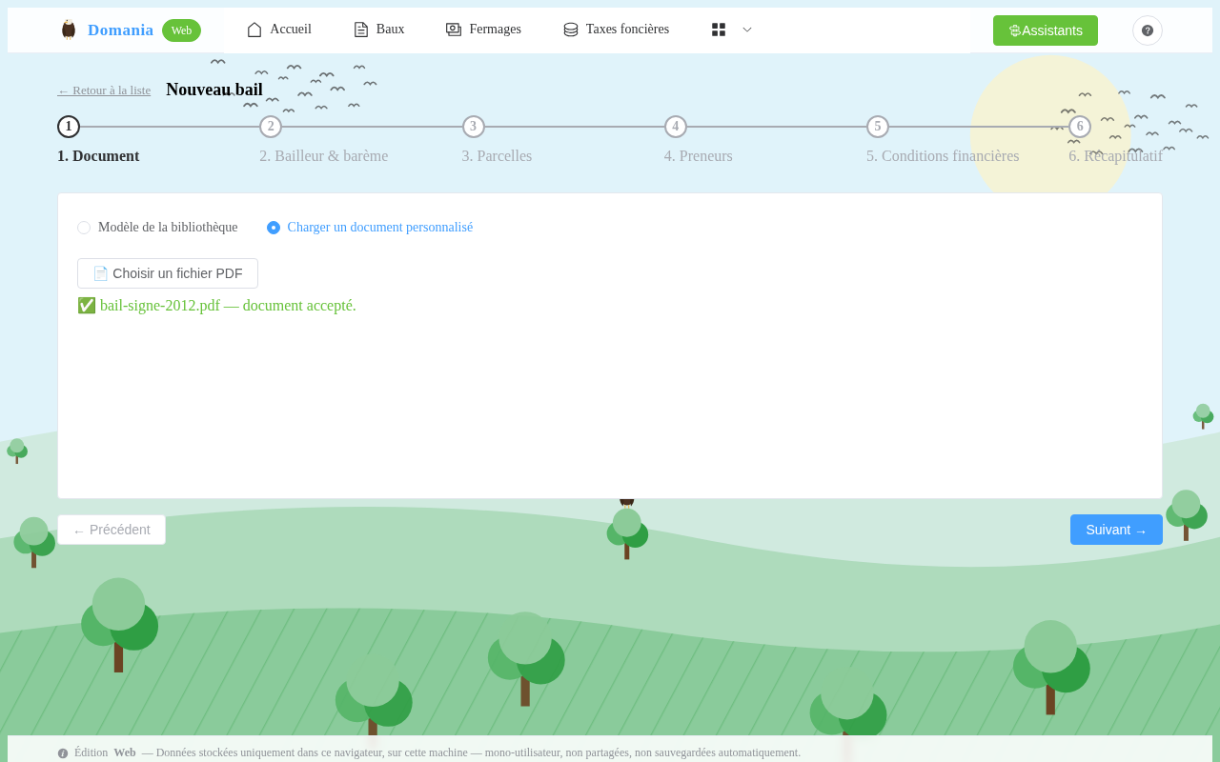This screenshot has height=762, width=1220.
Task: Click the Web edition badge
Action: click(x=181, y=30)
